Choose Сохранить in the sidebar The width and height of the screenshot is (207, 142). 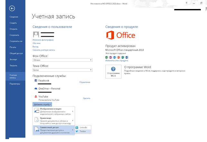click(14, 35)
